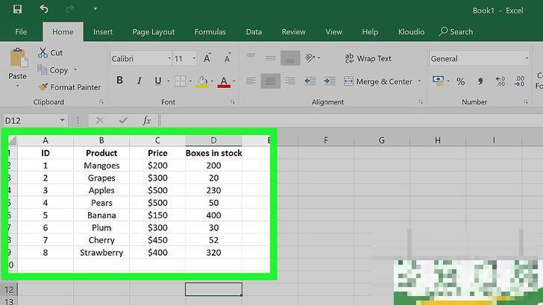Switch to the Insert tab
Screen dimensions: 543x305
(103, 32)
